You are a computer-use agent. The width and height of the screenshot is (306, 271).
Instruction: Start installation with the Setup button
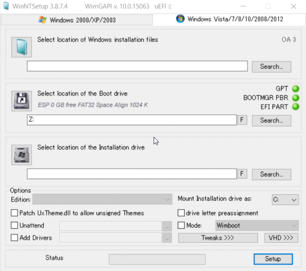(x=273, y=259)
